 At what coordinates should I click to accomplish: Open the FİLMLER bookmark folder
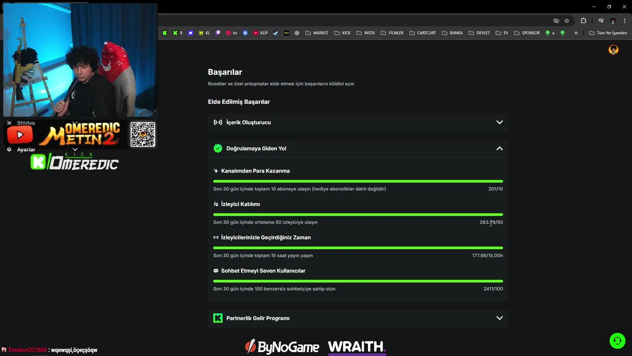pyautogui.click(x=392, y=33)
